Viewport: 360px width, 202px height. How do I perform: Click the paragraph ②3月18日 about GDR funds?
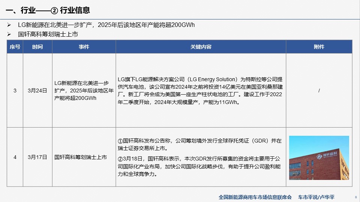pyautogui.click(x=199, y=166)
